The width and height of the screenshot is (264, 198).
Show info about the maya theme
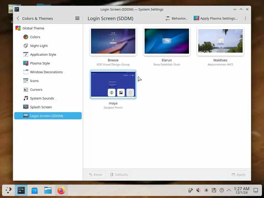111,93
